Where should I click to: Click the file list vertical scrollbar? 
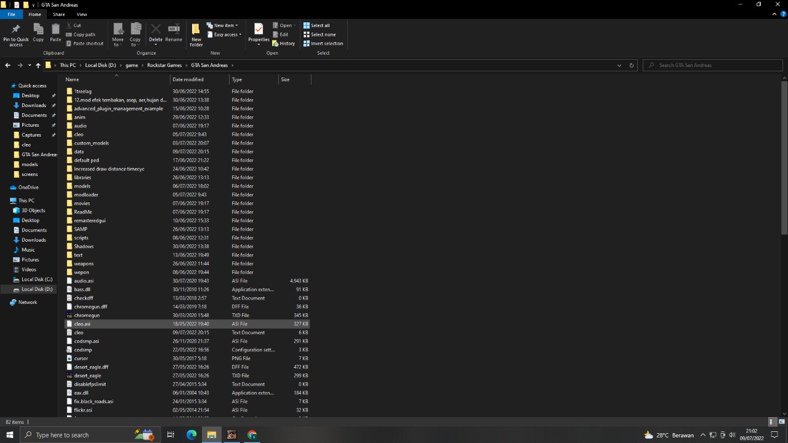tap(784, 246)
